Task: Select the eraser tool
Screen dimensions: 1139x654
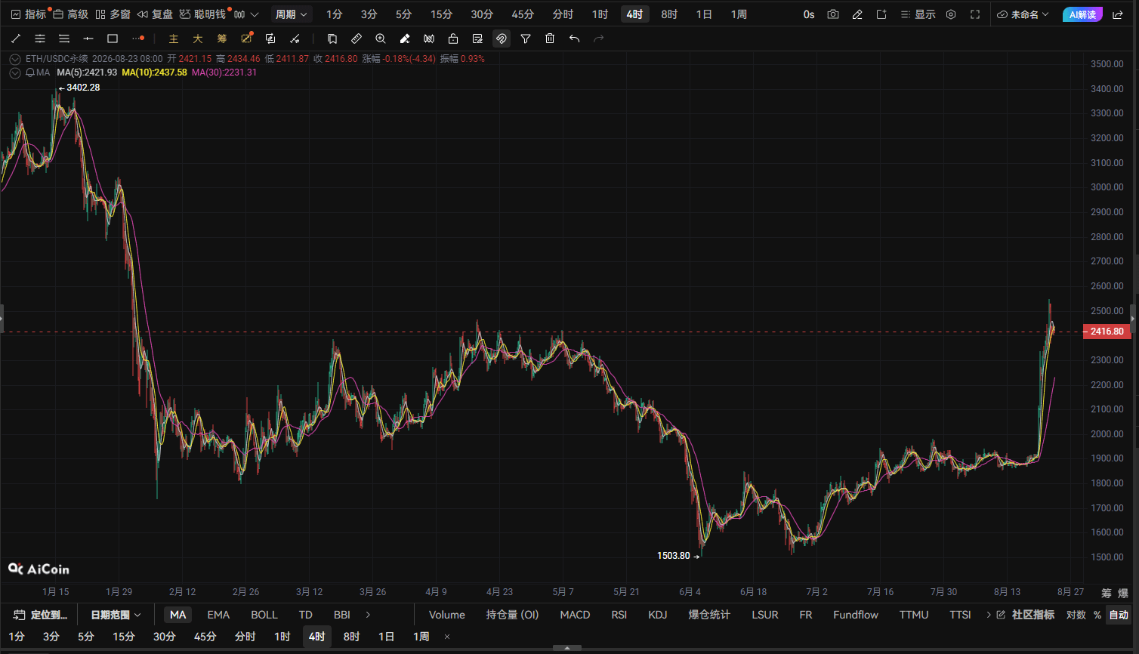Action: point(405,39)
